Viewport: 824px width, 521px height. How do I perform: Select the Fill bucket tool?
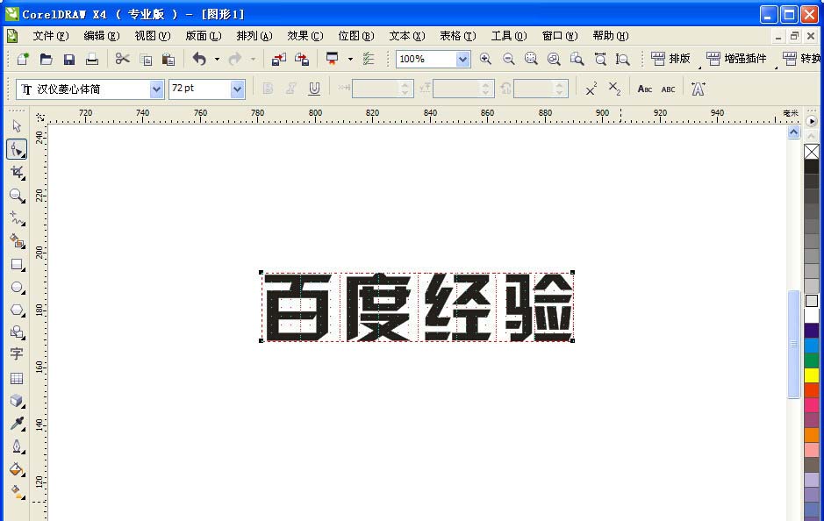[x=17, y=469]
